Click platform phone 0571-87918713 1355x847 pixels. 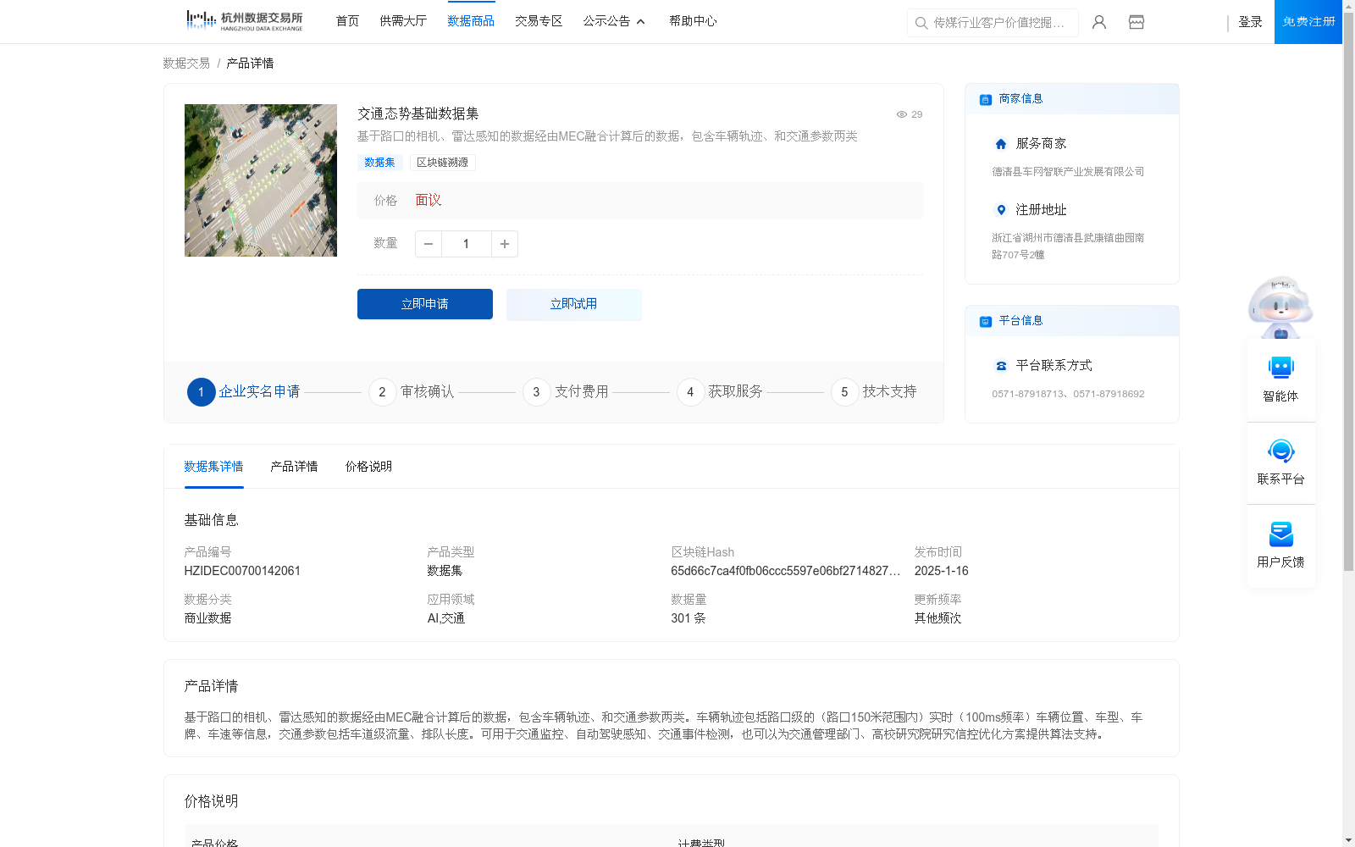pos(1028,394)
